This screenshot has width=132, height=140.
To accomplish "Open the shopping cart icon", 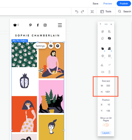I will pyautogui.click(x=15, y=25).
